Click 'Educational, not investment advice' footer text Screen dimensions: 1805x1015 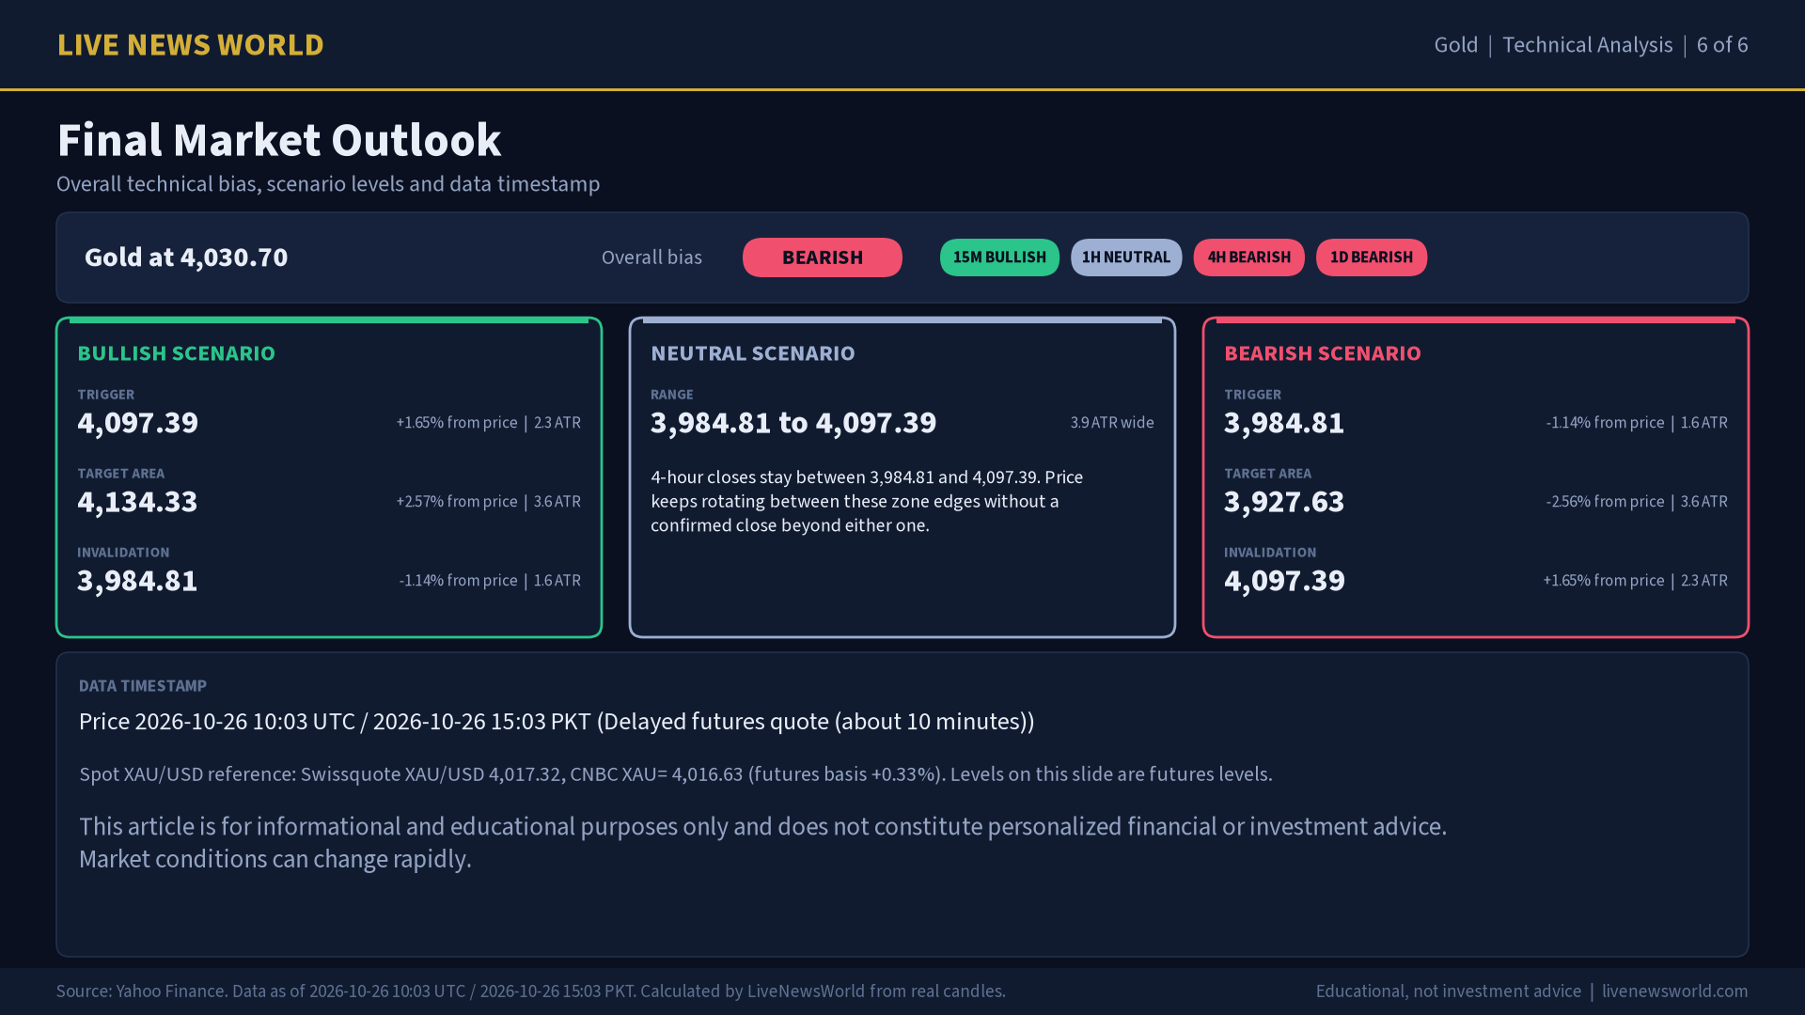[x=1449, y=992]
